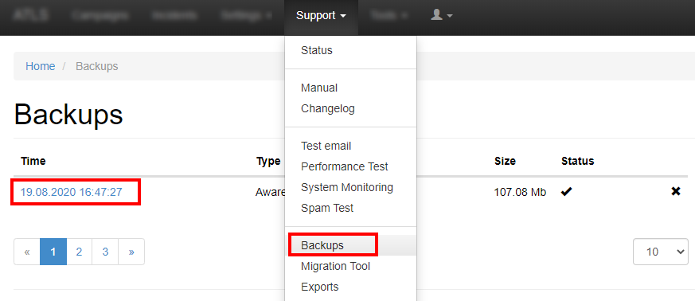Open the user account icon menu
This screenshot has width=695, height=301.
[x=442, y=15]
